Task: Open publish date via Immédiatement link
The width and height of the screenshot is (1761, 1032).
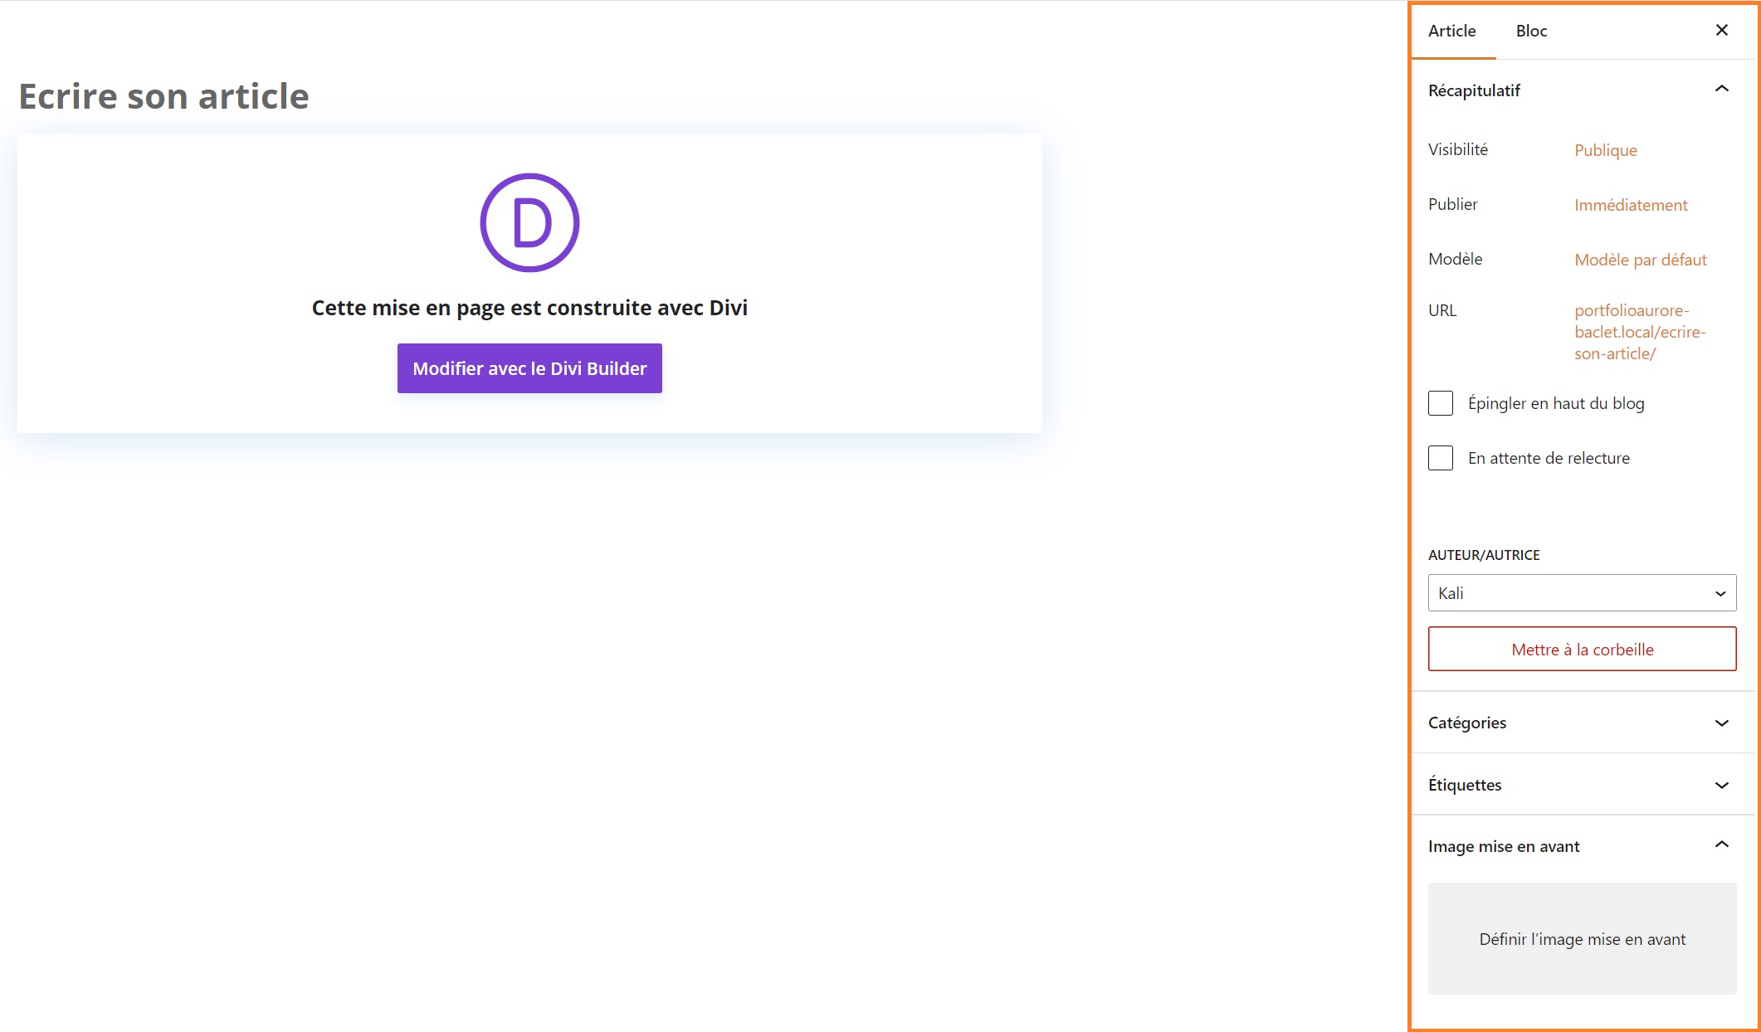Action: 1631,205
